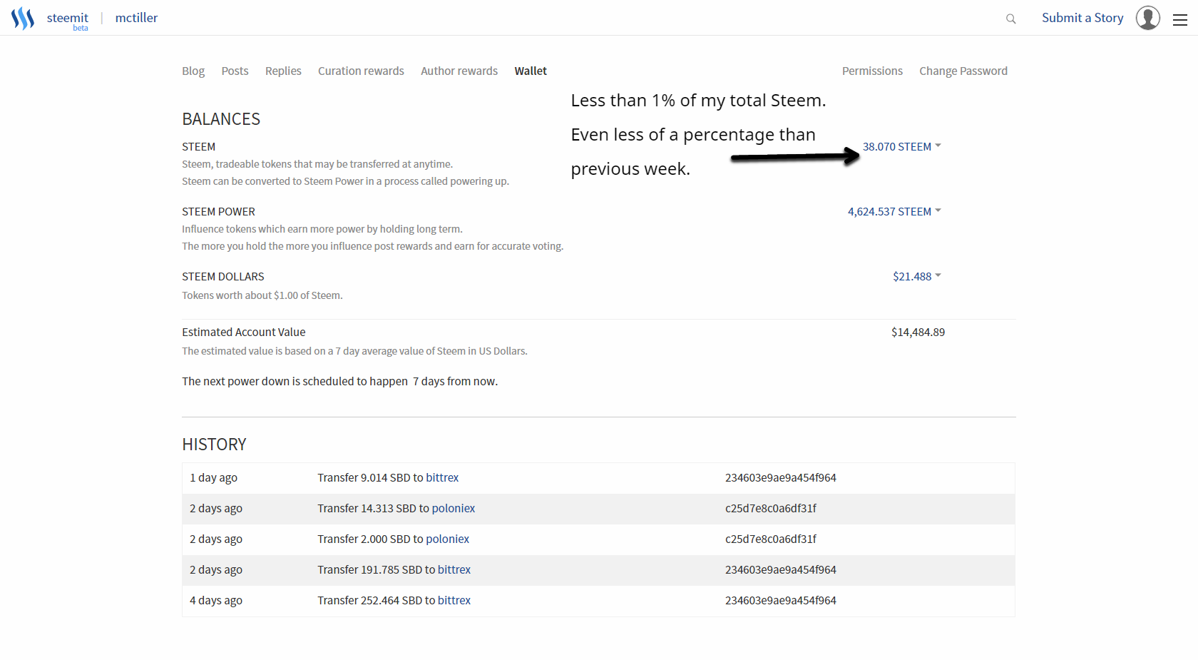Open the mctiller profile link
Screen dimensions: 1198x660
136,18
